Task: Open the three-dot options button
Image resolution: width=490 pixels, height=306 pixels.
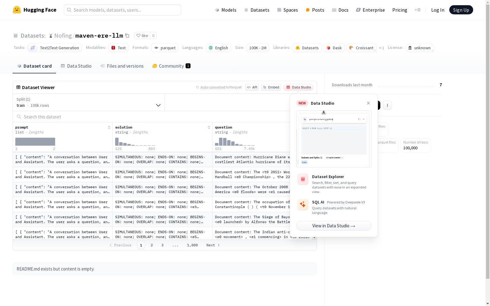Action: [387, 105]
